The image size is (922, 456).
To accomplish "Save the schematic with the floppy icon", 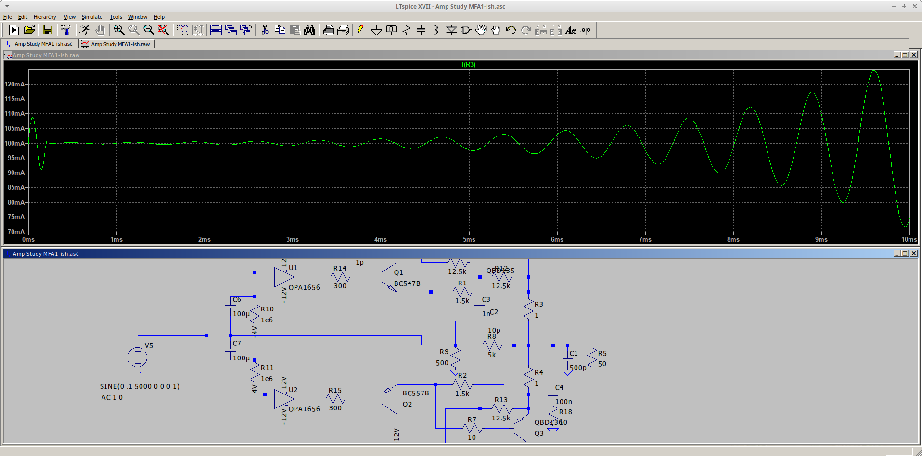I will 47,30.
